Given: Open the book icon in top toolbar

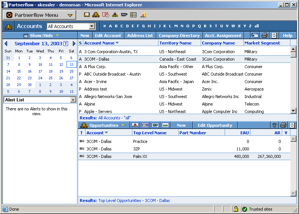Looking at the screenshot, I should [87, 15].
